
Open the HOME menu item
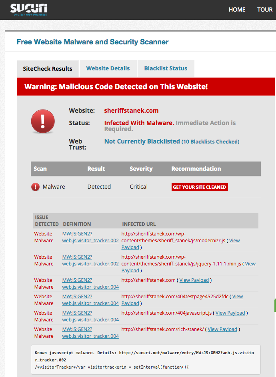(x=237, y=10)
